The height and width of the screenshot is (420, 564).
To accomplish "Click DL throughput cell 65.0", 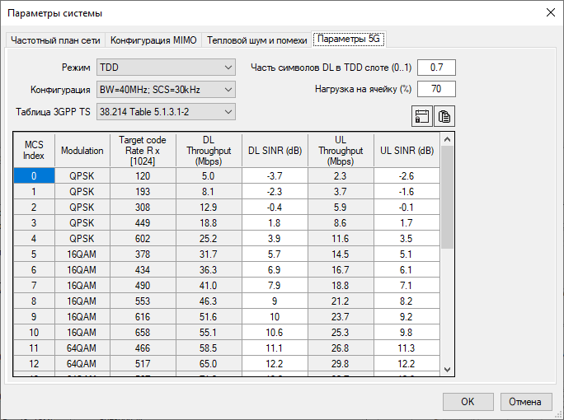I will tap(209, 364).
